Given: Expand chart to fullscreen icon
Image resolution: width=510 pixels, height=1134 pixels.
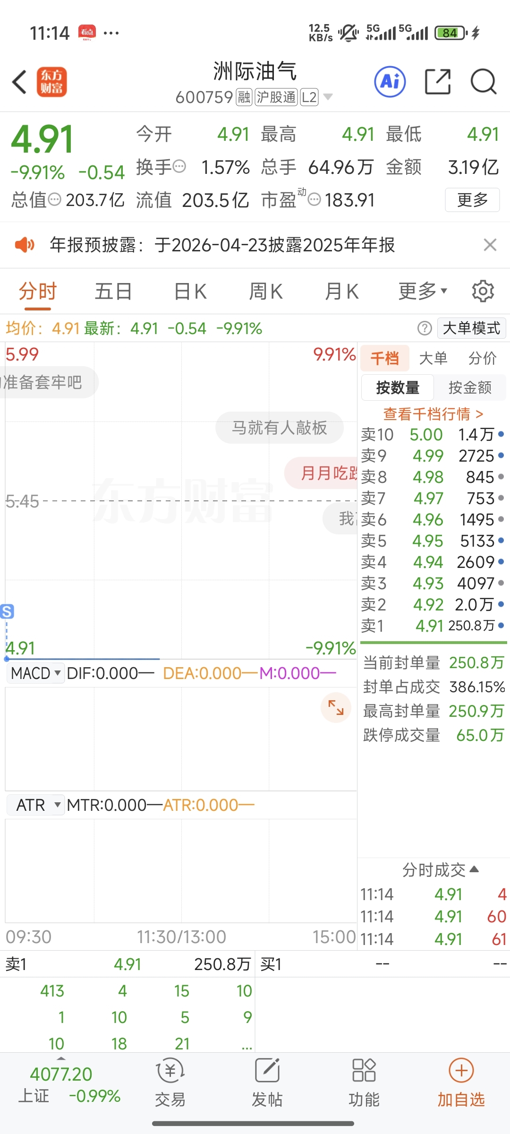Looking at the screenshot, I should [x=336, y=707].
